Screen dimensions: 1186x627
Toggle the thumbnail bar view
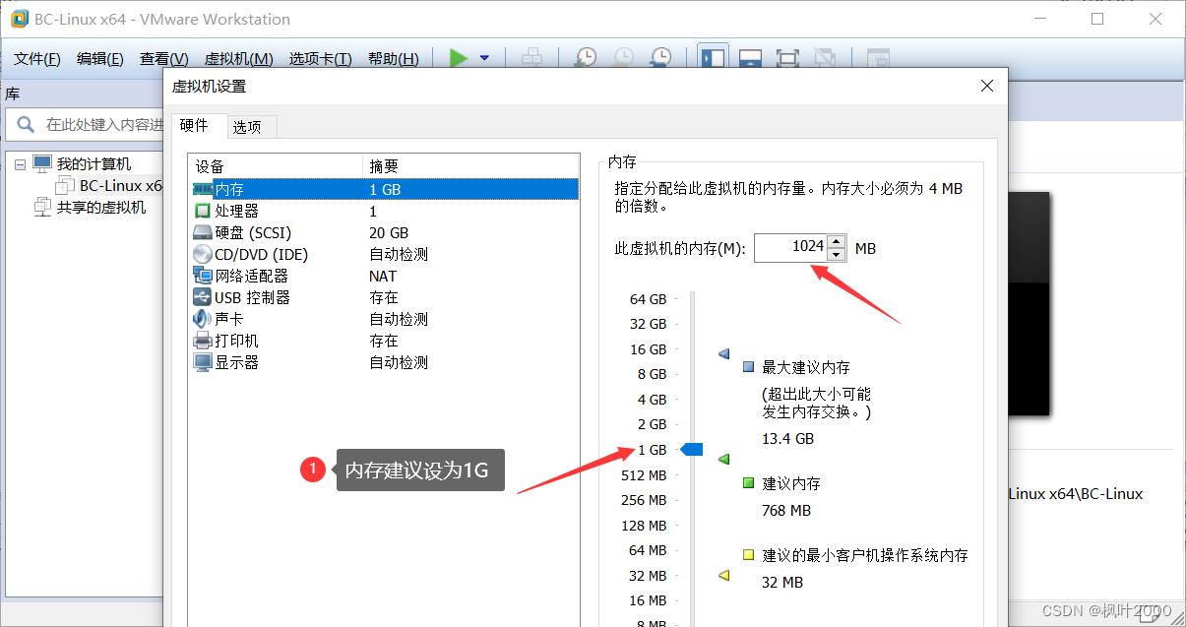pos(750,57)
